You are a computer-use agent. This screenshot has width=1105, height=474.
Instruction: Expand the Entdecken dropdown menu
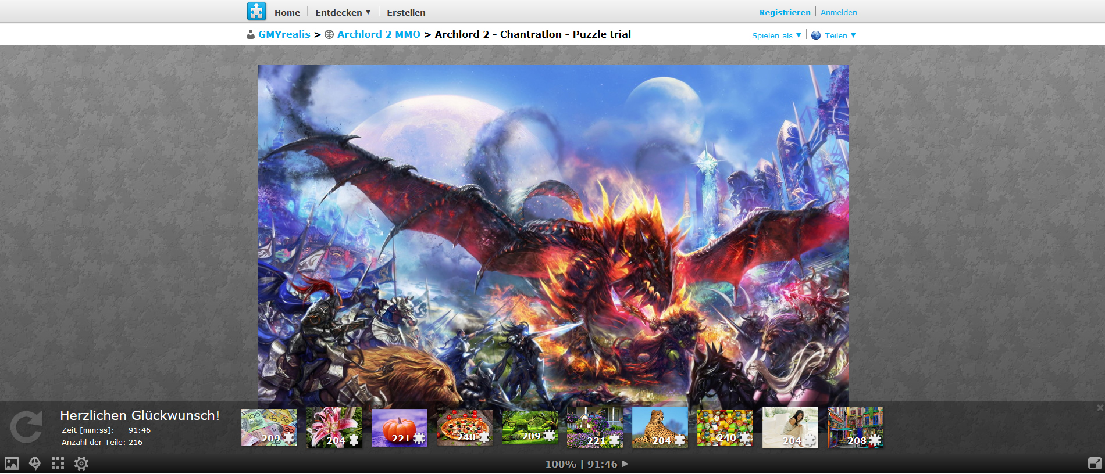tap(343, 12)
